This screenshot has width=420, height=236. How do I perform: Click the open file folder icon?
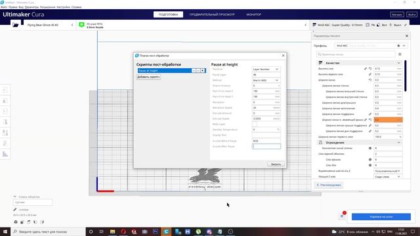(x=16, y=25)
